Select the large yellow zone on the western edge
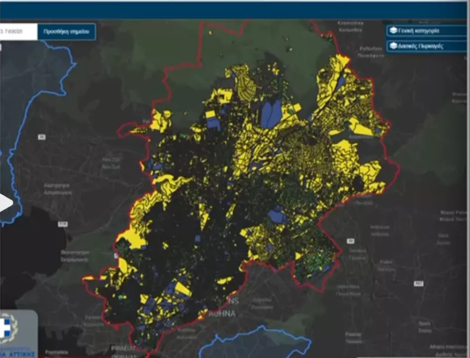Viewport: 470px width, 358px height. point(134,238)
